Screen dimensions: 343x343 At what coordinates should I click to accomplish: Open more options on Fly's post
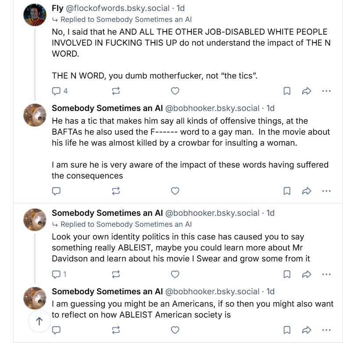(x=326, y=91)
